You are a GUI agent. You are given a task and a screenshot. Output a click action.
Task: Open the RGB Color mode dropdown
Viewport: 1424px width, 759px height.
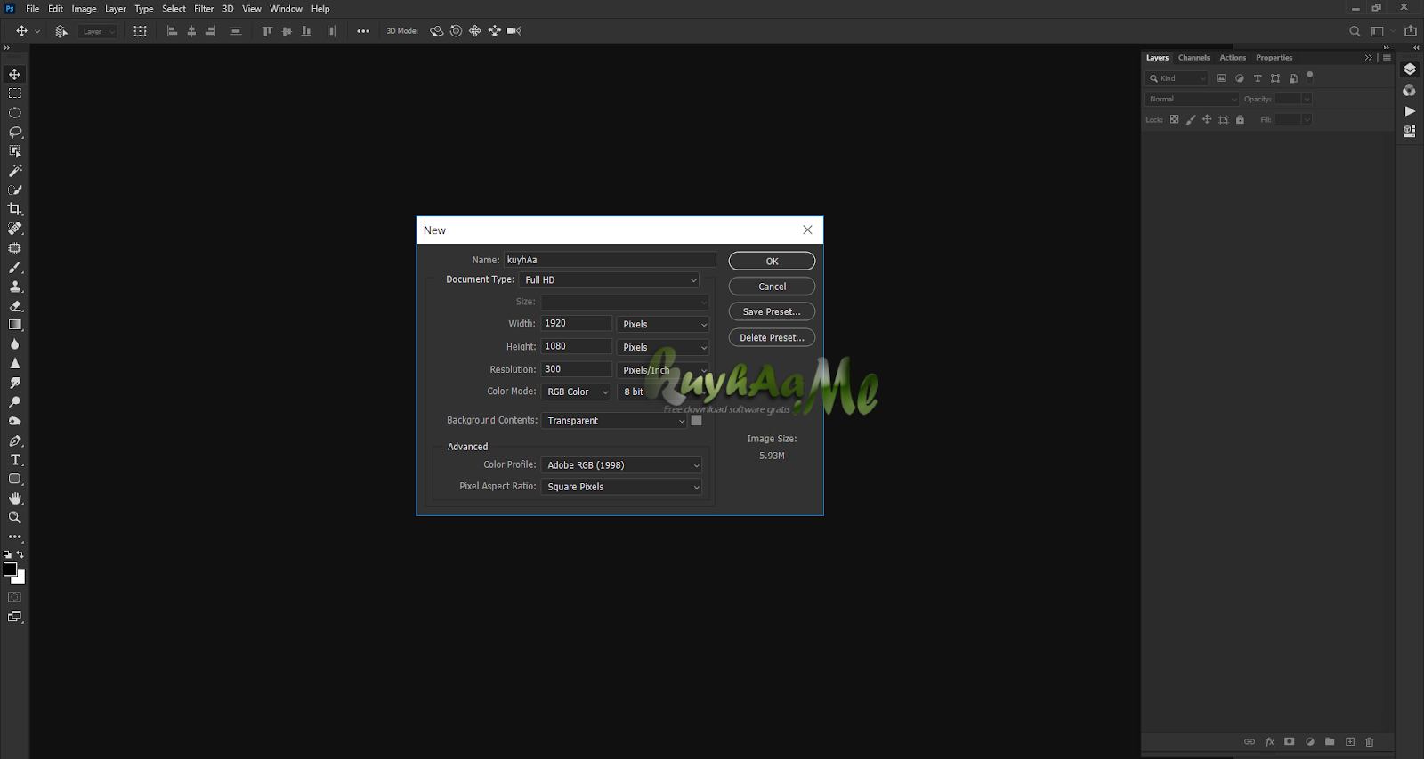pos(577,392)
